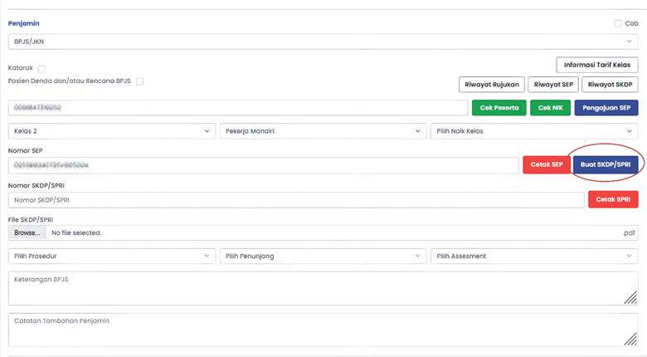
Task: View the Riwayat SEP button
Action: 553,84
